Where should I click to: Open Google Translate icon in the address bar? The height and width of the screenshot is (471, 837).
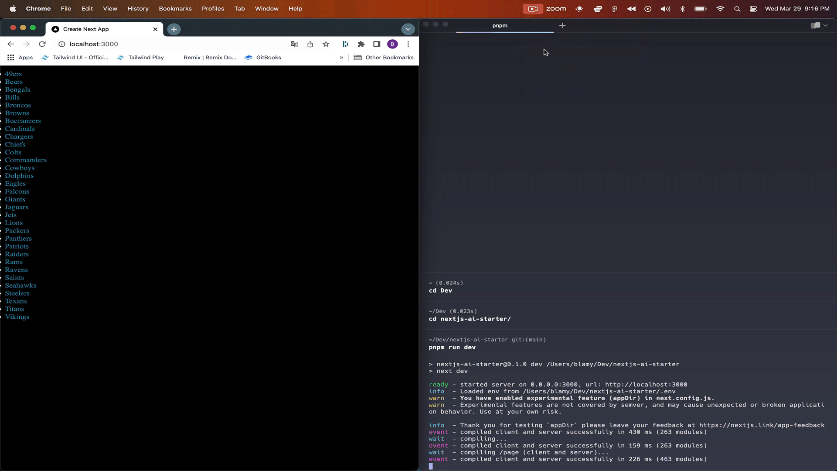[x=294, y=44]
